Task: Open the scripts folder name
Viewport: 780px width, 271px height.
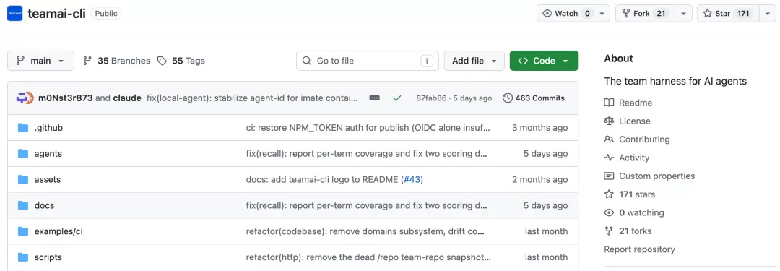Action: pyautogui.click(x=48, y=257)
